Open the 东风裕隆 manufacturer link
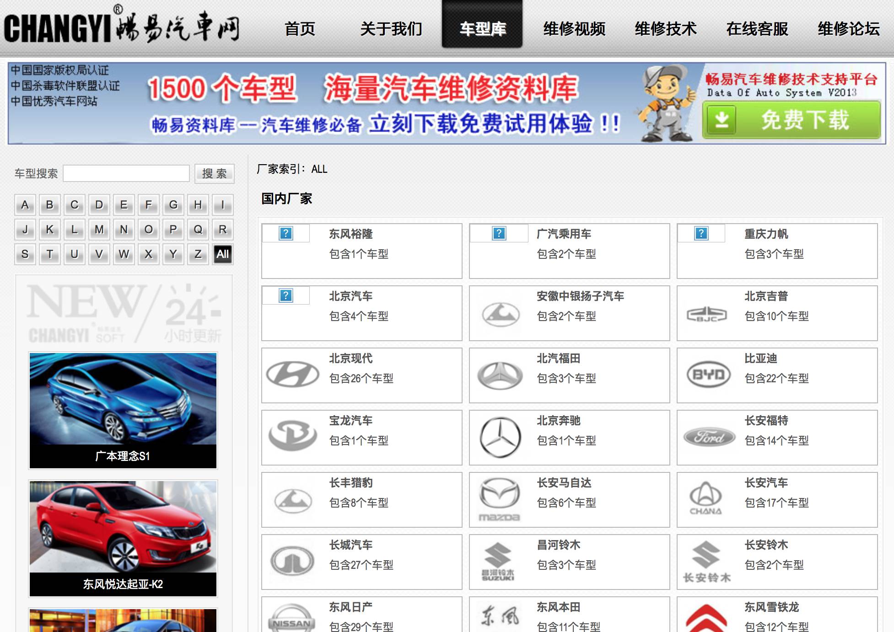The width and height of the screenshot is (894, 632). [x=350, y=234]
